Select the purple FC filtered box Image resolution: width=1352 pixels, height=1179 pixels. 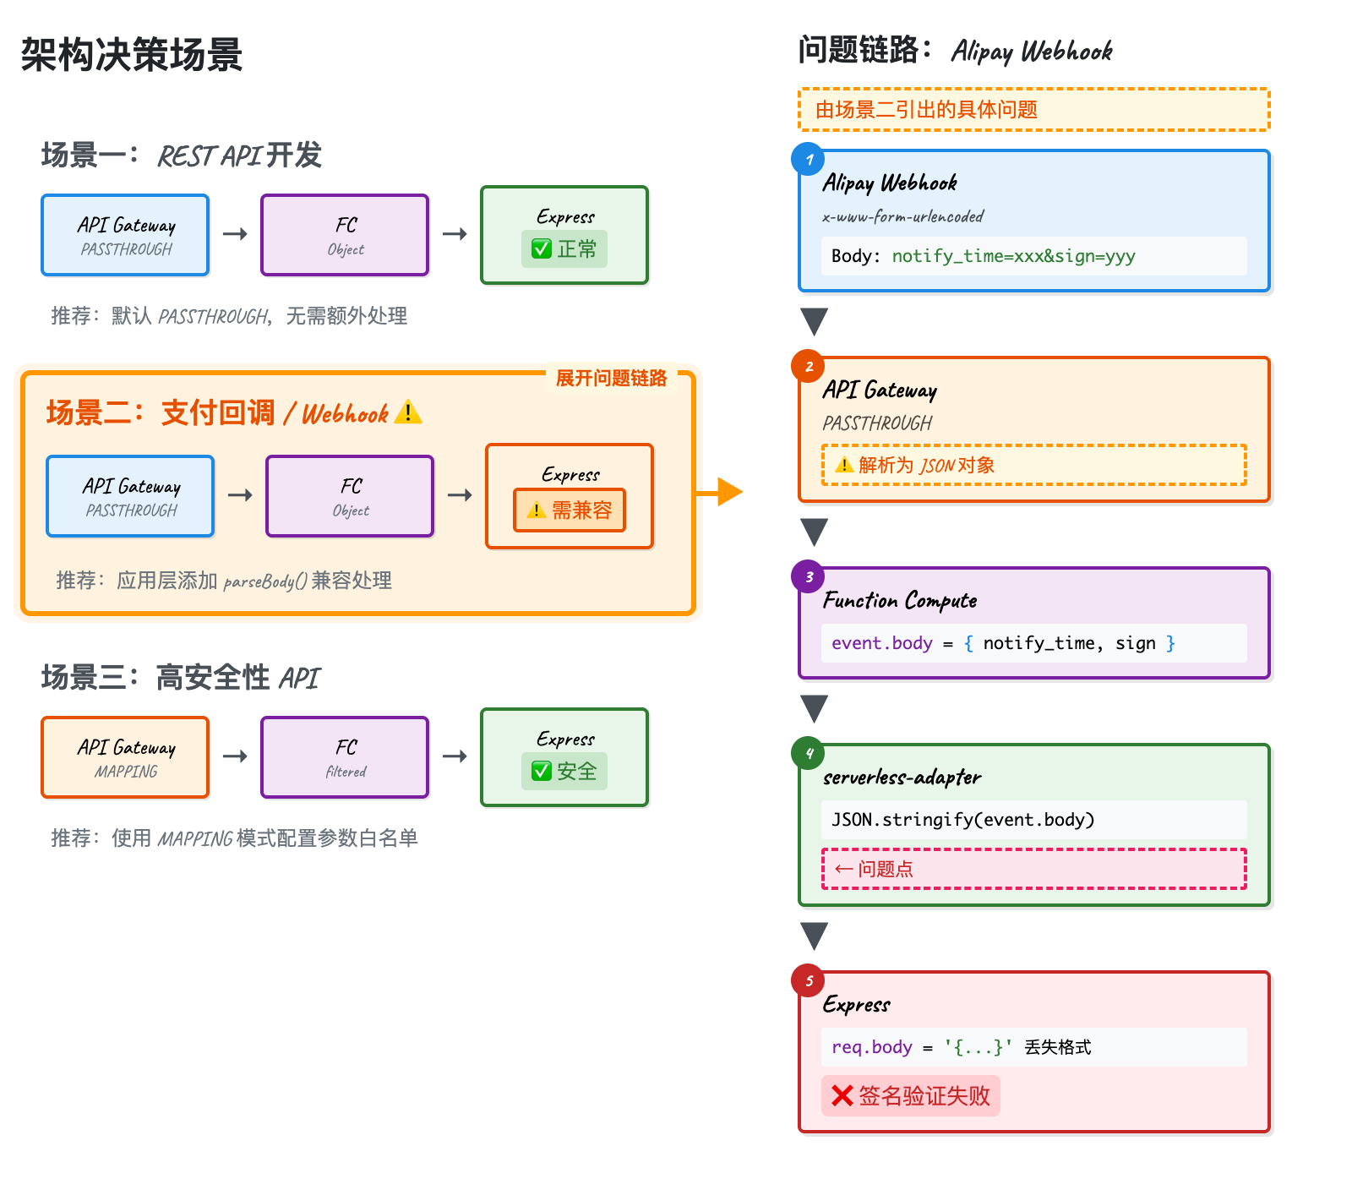pos(345,757)
